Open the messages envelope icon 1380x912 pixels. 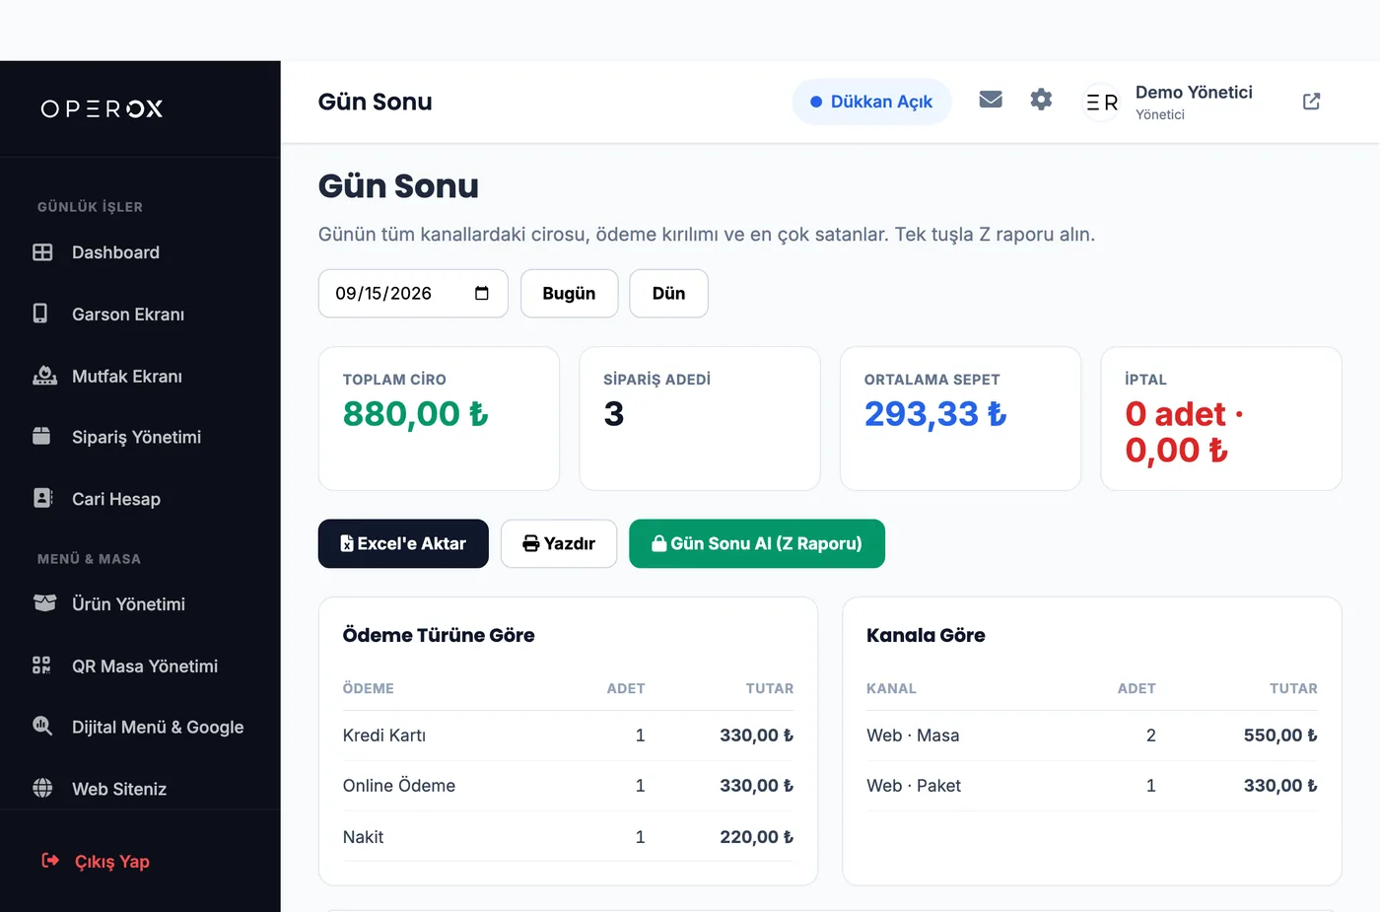point(991,100)
